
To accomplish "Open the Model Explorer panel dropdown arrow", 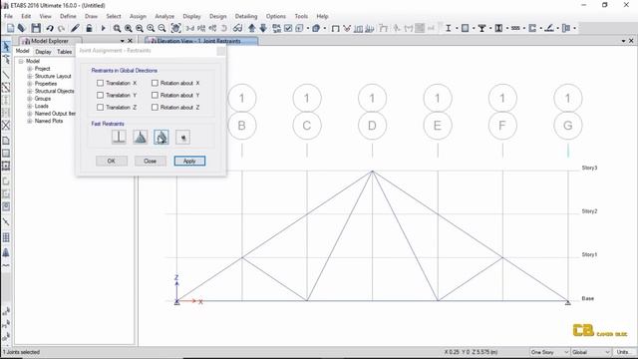I will click(x=122, y=41).
